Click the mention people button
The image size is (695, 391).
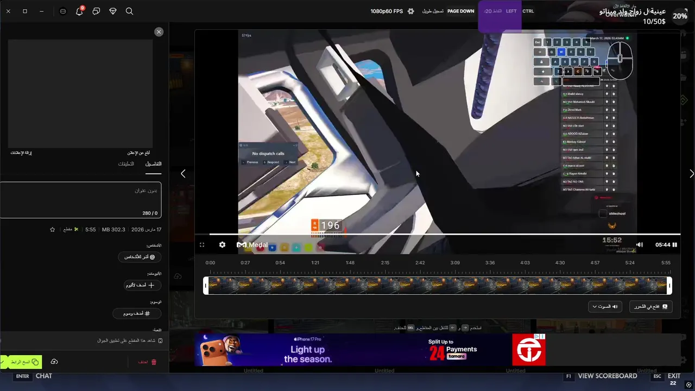coord(140,257)
